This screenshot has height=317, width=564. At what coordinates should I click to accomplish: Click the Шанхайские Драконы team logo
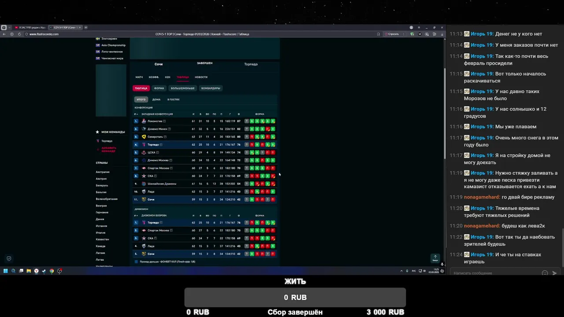click(x=144, y=184)
